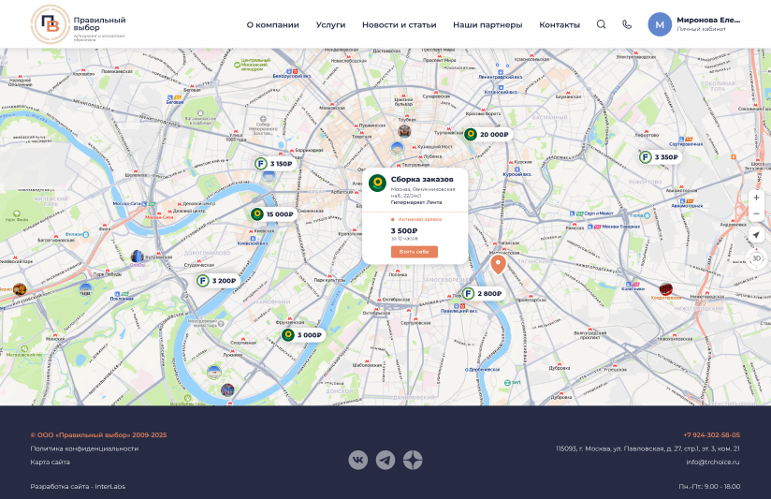
Task: Open the Yandex Zen star icon
Action: (x=413, y=460)
